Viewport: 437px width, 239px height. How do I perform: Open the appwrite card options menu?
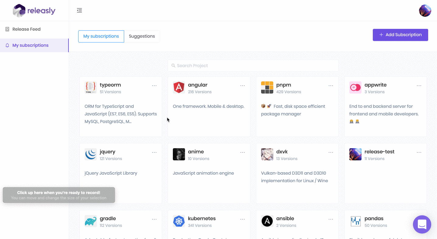[x=419, y=86]
